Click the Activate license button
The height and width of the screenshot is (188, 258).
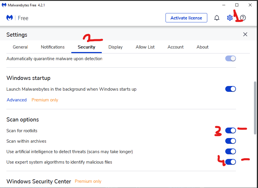click(x=186, y=18)
